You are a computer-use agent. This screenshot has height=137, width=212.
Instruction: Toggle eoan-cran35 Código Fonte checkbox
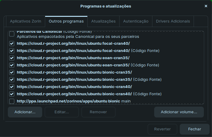tap(12, 65)
